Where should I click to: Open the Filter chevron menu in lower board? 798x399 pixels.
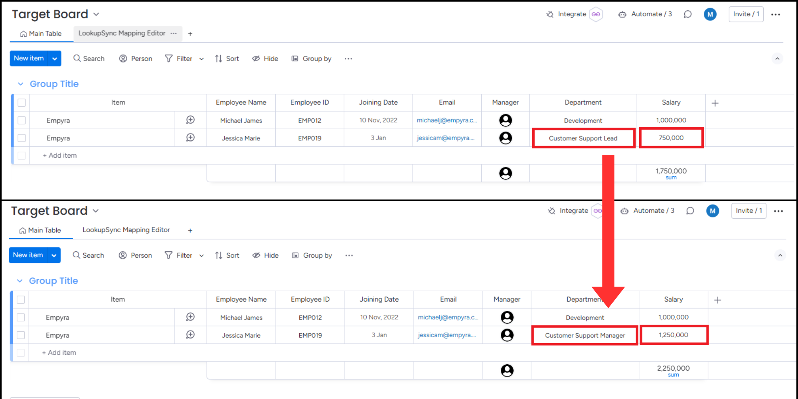201,256
